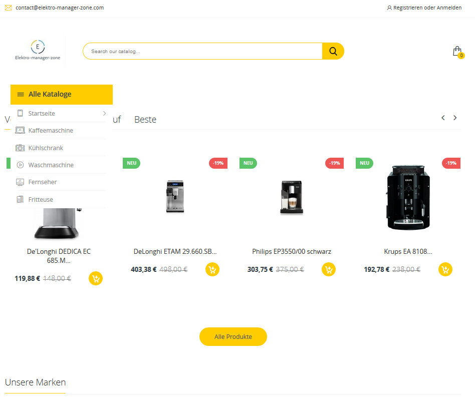Add DeLonghi ETAM 29.660.SB to cart
Screen dimensions: 475x401
(212, 269)
